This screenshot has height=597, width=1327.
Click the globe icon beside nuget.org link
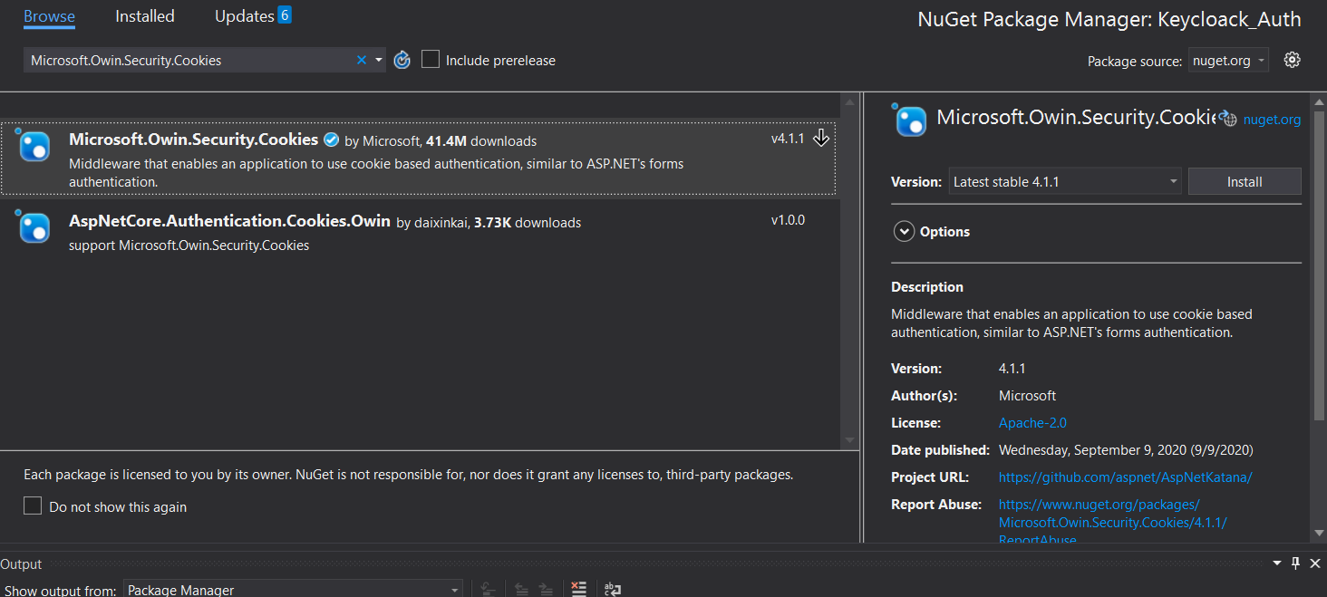(1228, 118)
